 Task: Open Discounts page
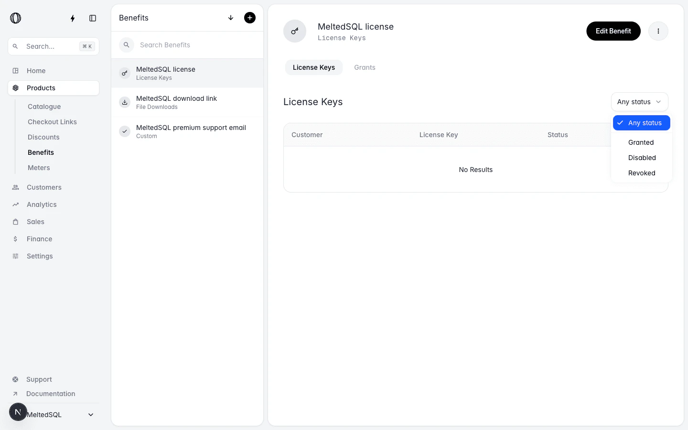click(x=43, y=137)
